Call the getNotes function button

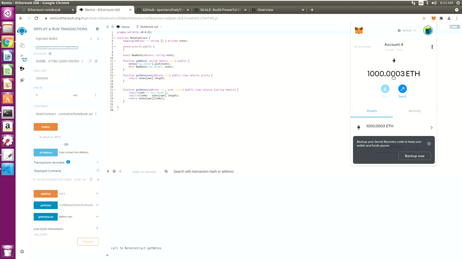(x=45, y=205)
